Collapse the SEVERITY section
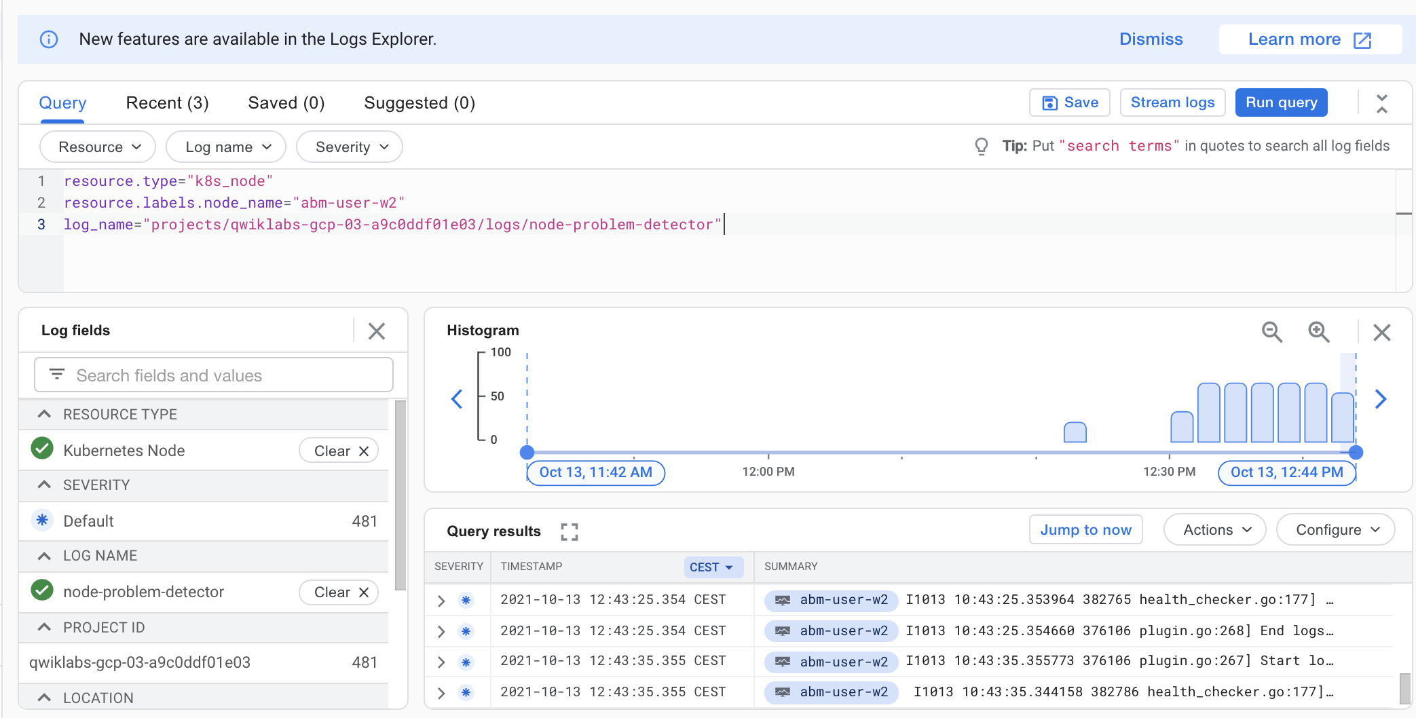1416x718 pixels. (45, 485)
